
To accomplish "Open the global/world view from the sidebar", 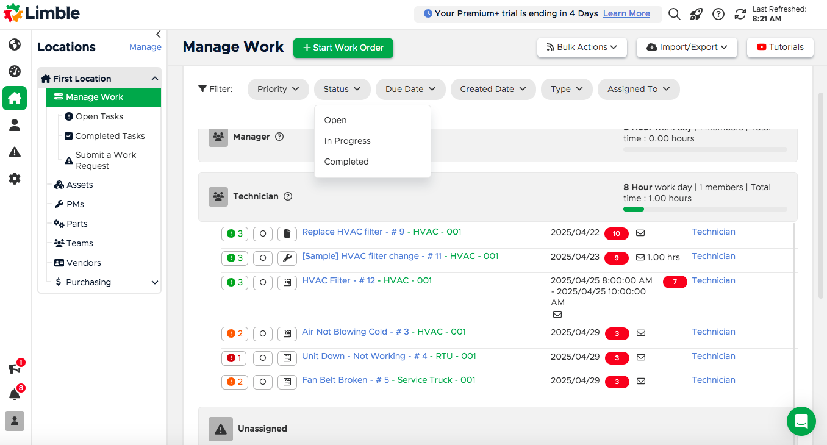I will [14, 44].
